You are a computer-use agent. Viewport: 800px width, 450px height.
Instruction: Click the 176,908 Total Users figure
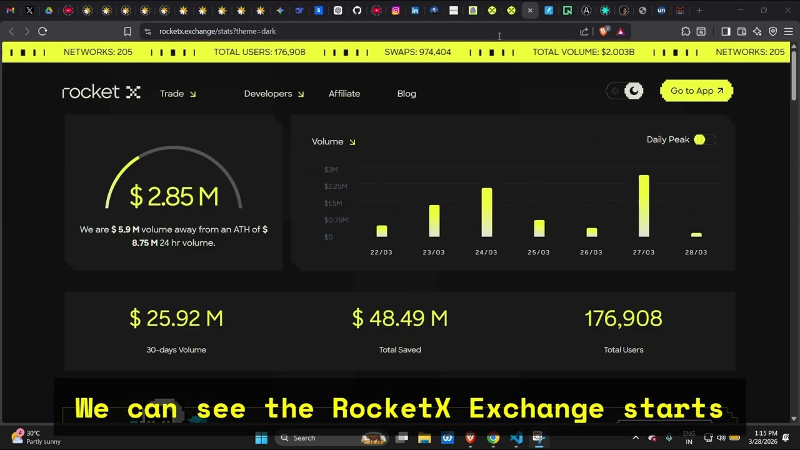(623, 318)
